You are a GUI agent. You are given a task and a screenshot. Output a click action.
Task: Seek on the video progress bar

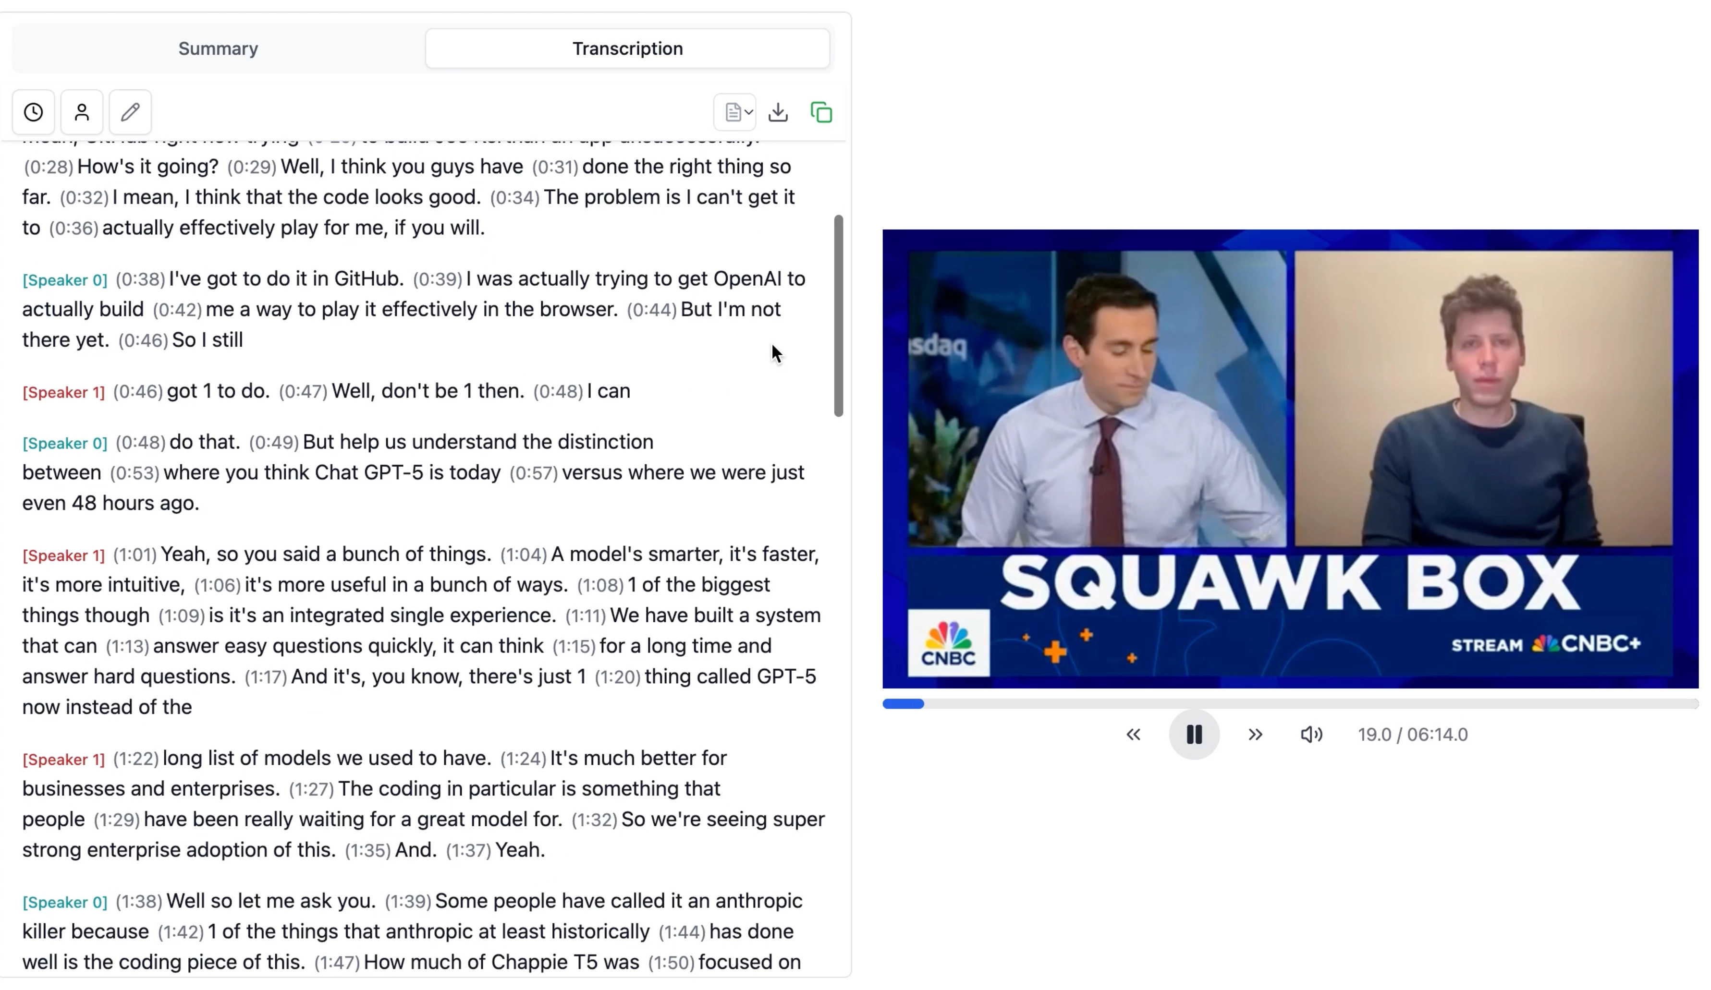(x=1290, y=704)
